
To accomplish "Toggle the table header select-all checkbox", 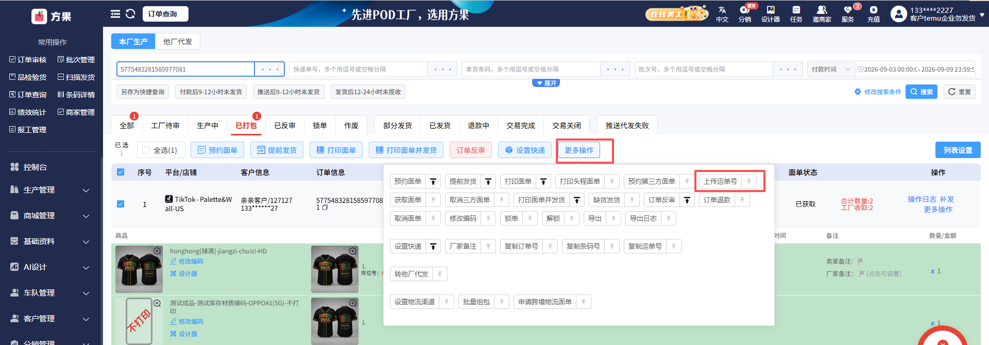I will pos(121,172).
